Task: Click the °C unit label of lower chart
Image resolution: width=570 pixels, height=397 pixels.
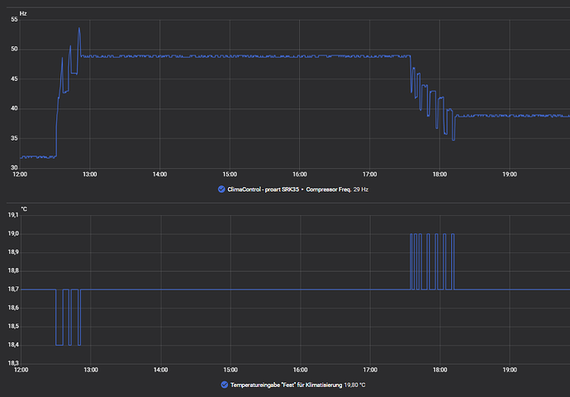Action: (x=24, y=209)
